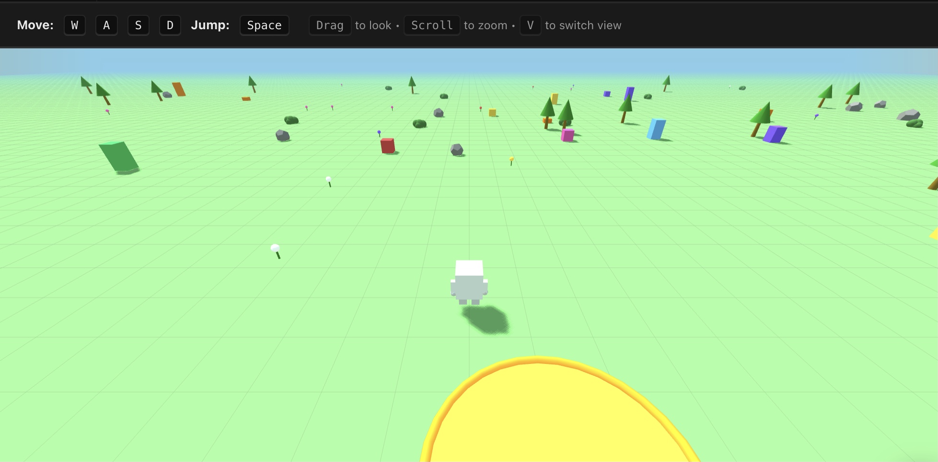Click the white flower closest to player
Image resolution: width=938 pixels, height=462 pixels.
(276, 251)
